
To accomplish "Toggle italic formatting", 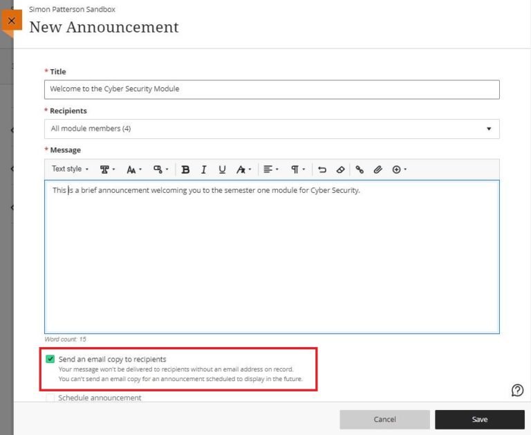I will pos(203,169).
